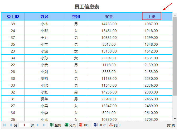The width and height of the screenshot is (179, 130).
Task: Export the report as DOC
Action: point(100,125)
